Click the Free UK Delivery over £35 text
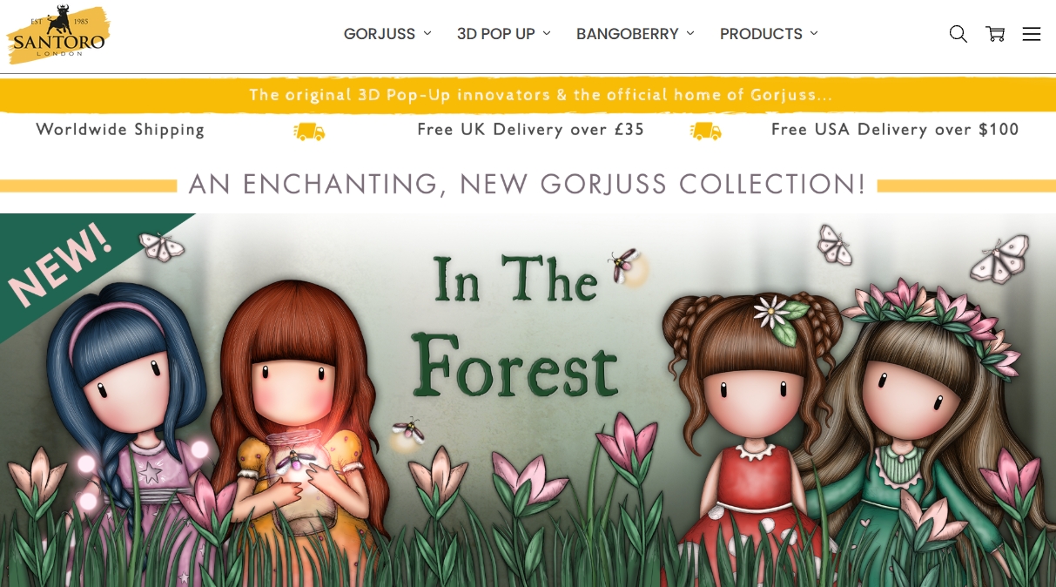Viewport: 1056px width, 587px height. [531, 130]
